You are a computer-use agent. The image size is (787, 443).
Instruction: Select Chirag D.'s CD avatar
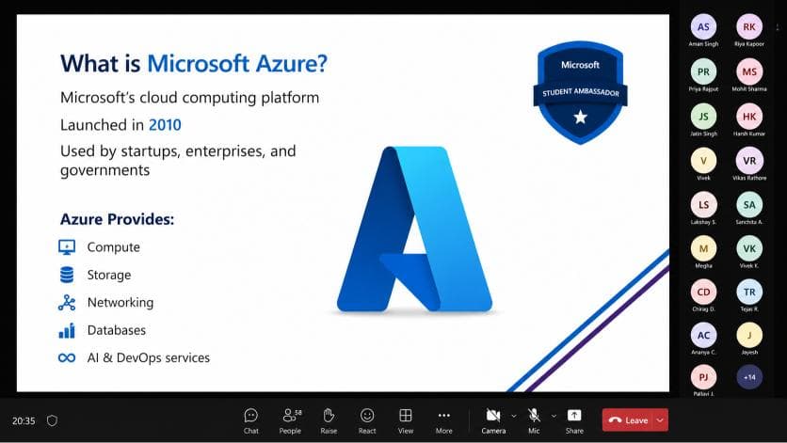(703, 292)
